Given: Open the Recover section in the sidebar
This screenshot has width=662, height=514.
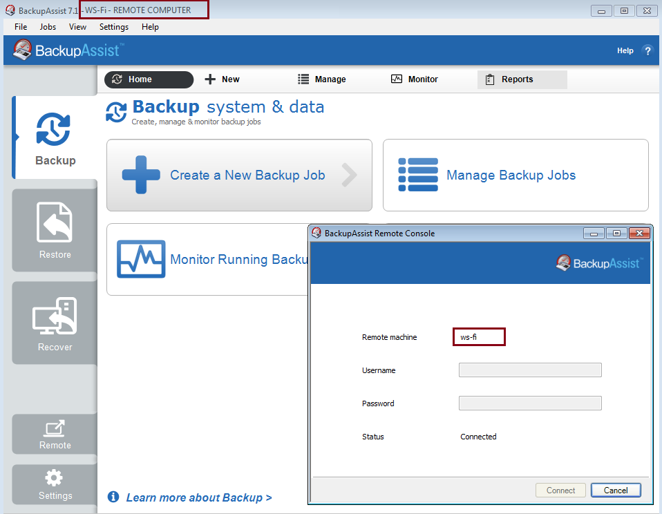Looking at the screenshot, I should 55,323.
